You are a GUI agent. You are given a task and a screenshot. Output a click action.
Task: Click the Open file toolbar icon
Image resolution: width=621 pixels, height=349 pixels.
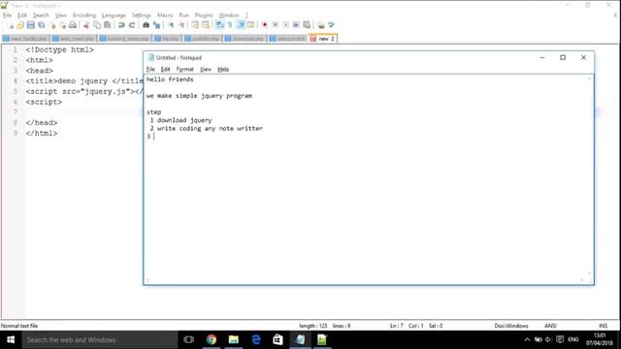(x=20, y=25)
